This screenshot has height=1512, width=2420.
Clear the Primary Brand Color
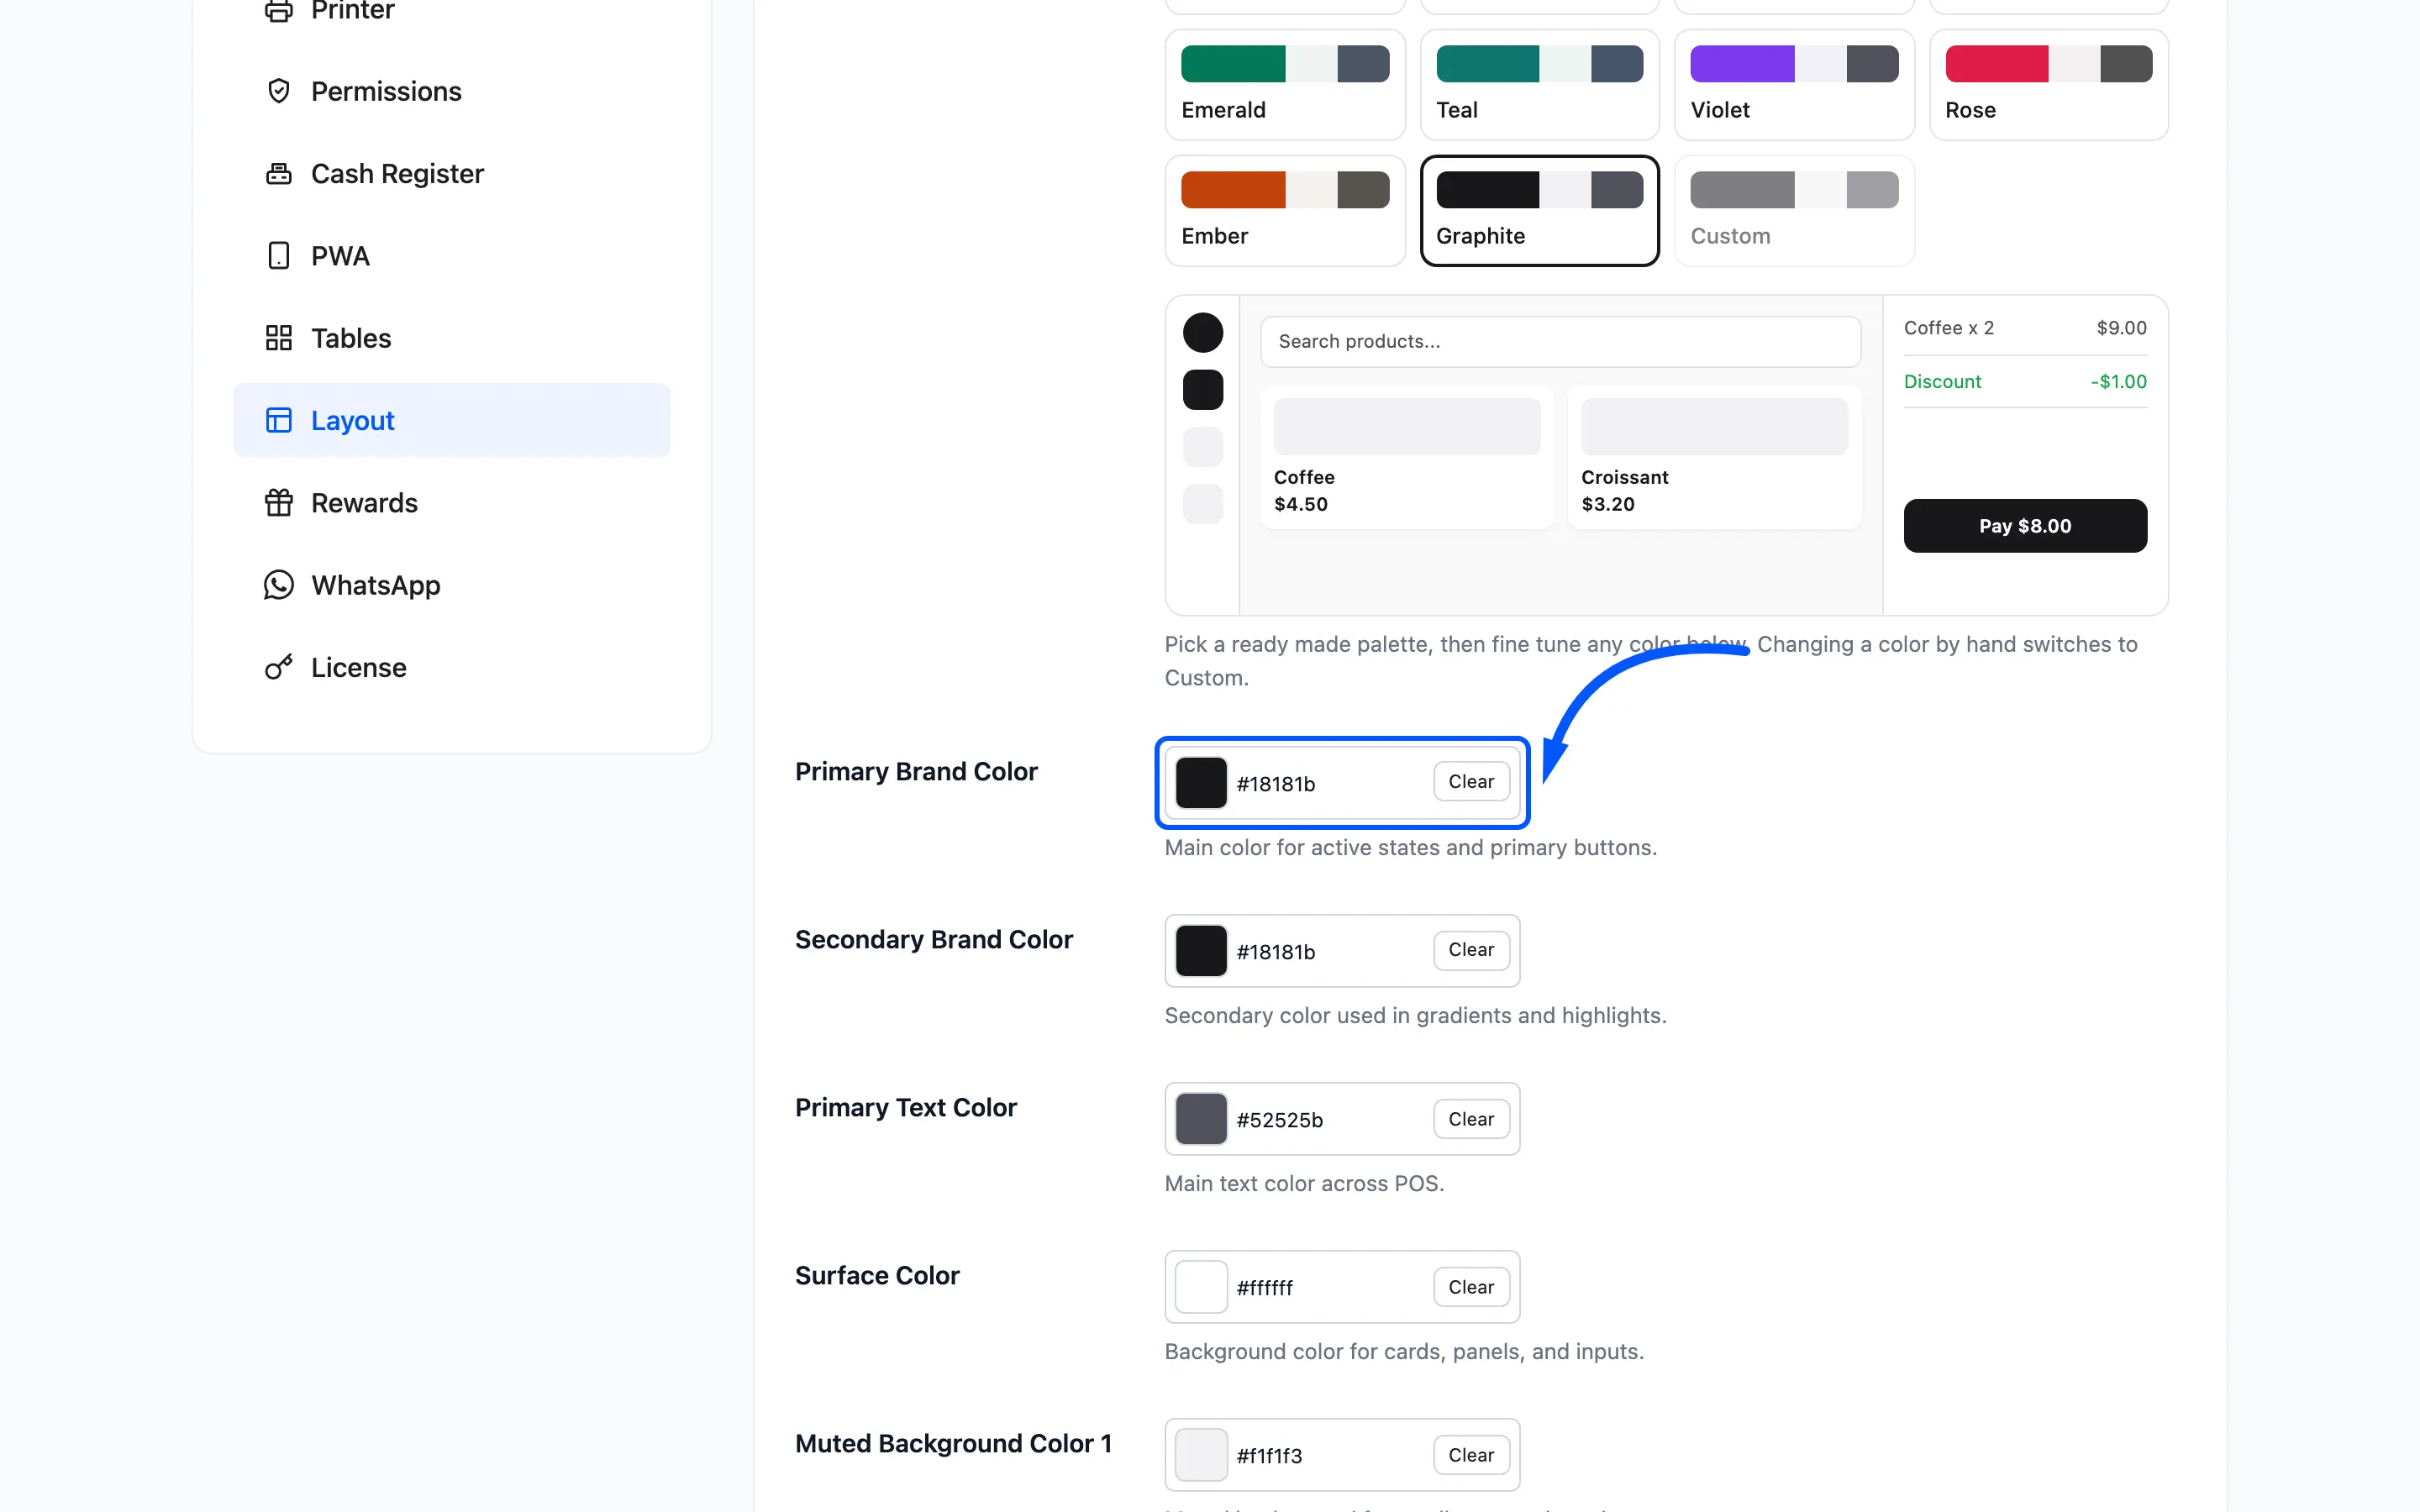point(1471,782)
